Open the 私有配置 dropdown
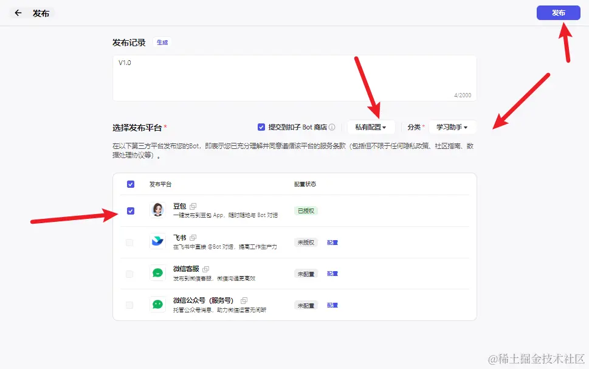This screenshot has width=589, height=369. tap(371, 127)
